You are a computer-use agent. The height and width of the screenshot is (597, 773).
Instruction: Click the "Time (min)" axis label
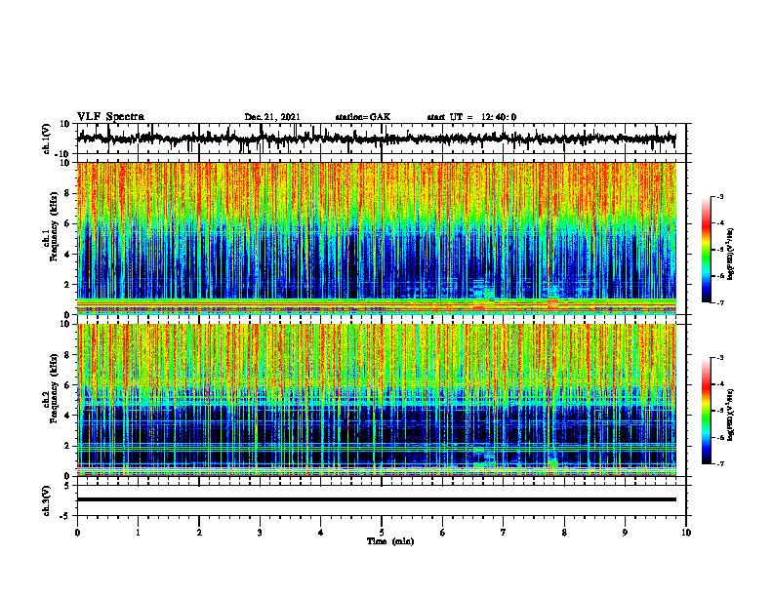click(390, 541)
